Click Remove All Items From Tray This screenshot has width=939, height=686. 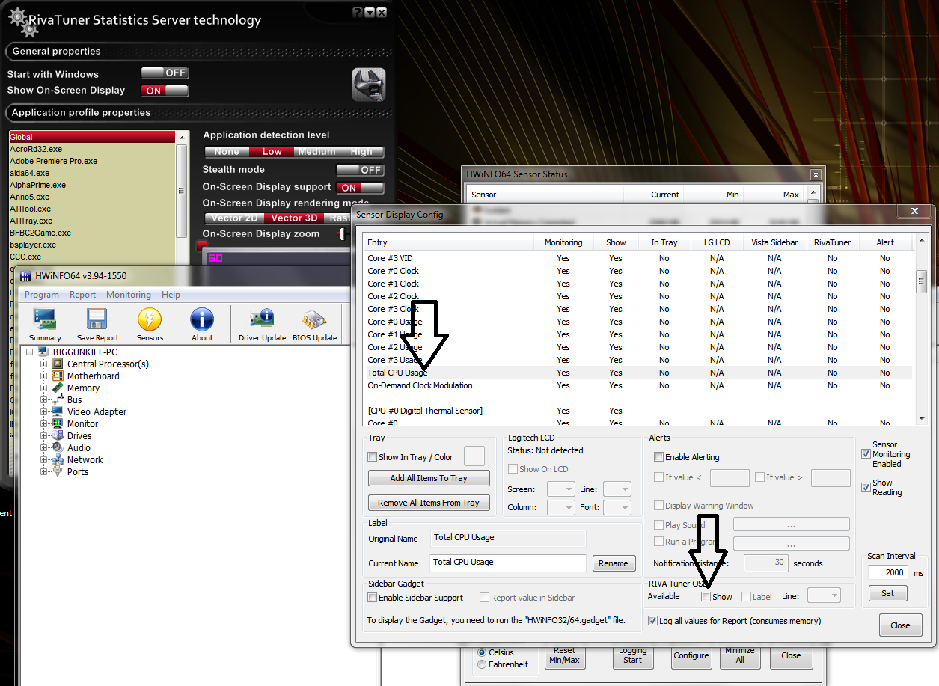coord(429,503)
